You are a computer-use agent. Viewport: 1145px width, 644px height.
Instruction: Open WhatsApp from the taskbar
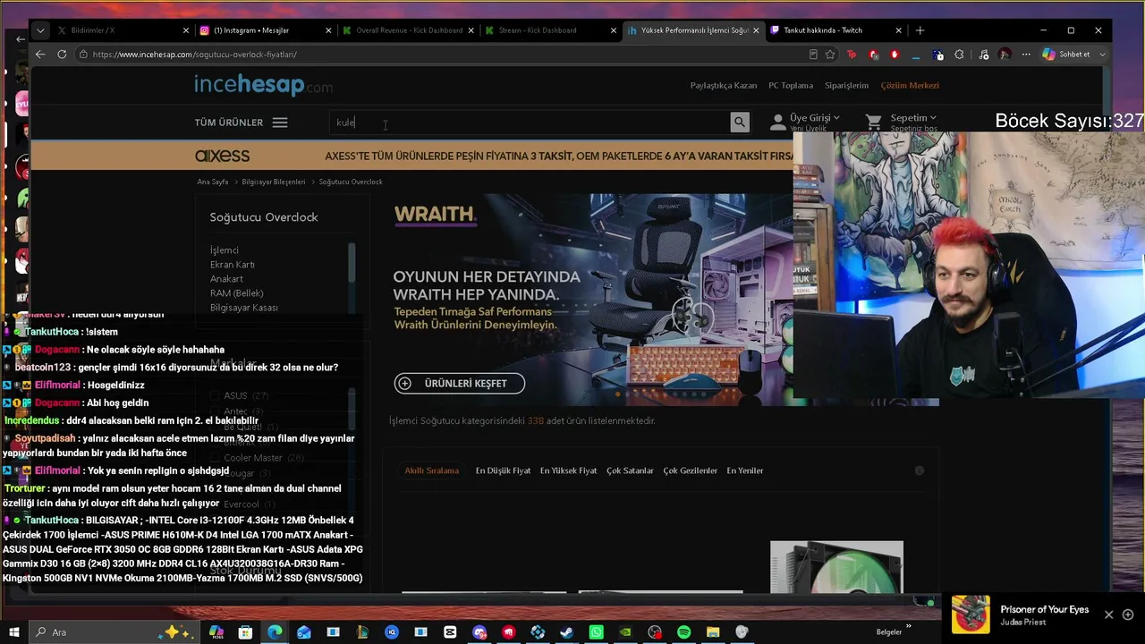(596, 632)
